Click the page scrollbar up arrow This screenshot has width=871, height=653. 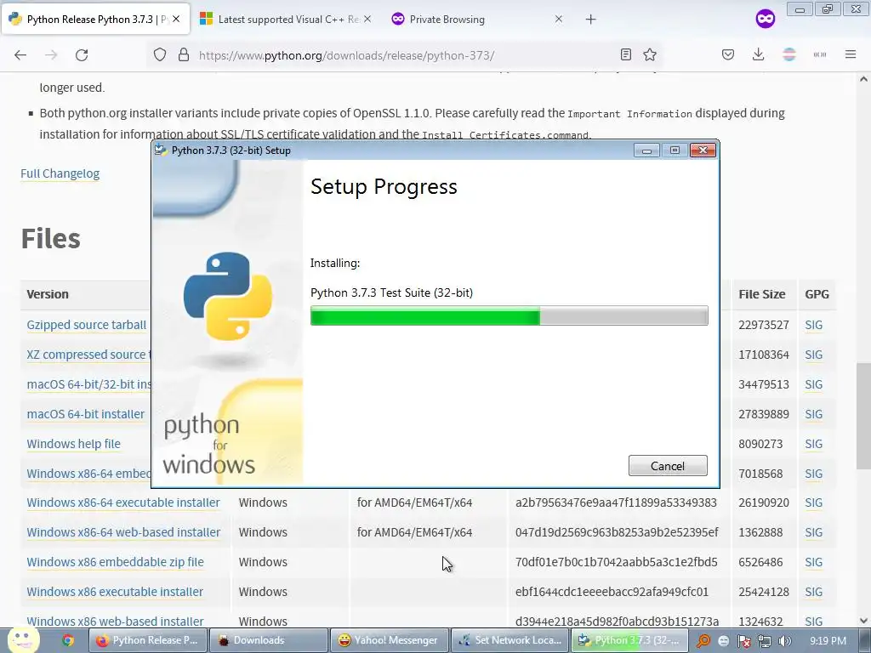click(x=863, y=79)
